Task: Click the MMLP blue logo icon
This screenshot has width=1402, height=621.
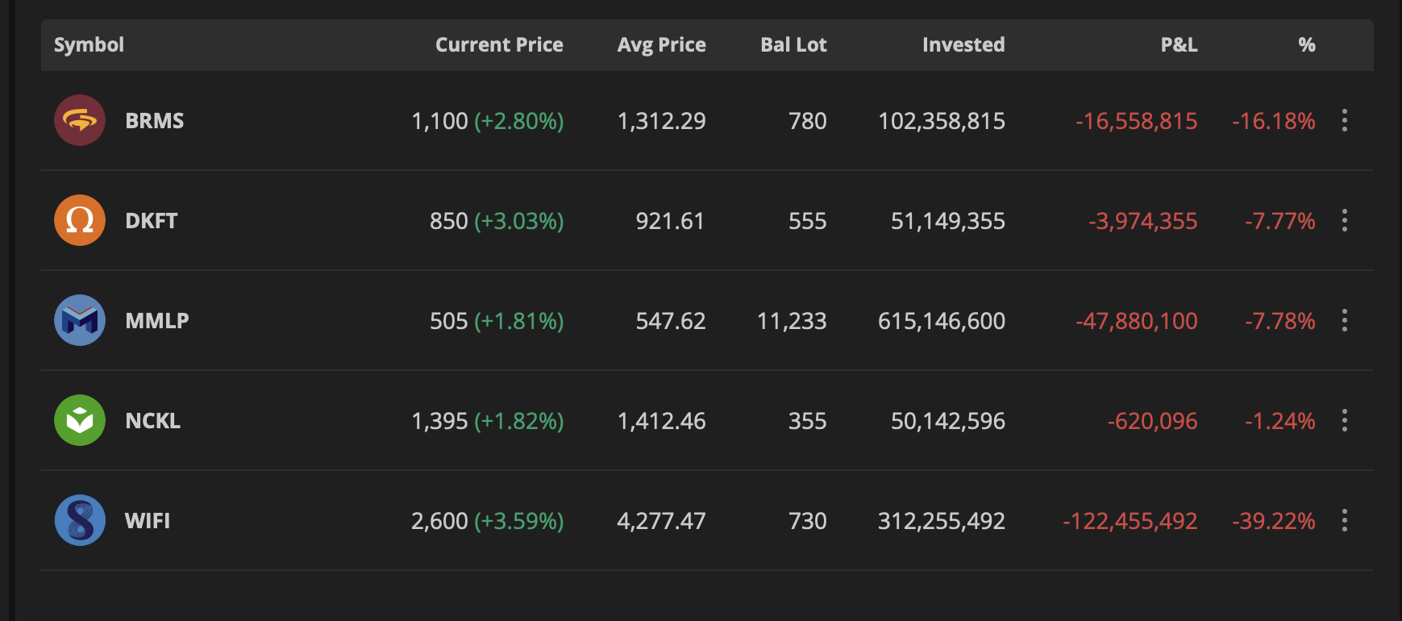Action: [x=80, y=320]
